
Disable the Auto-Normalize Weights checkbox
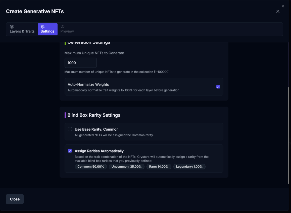(218, 87)
